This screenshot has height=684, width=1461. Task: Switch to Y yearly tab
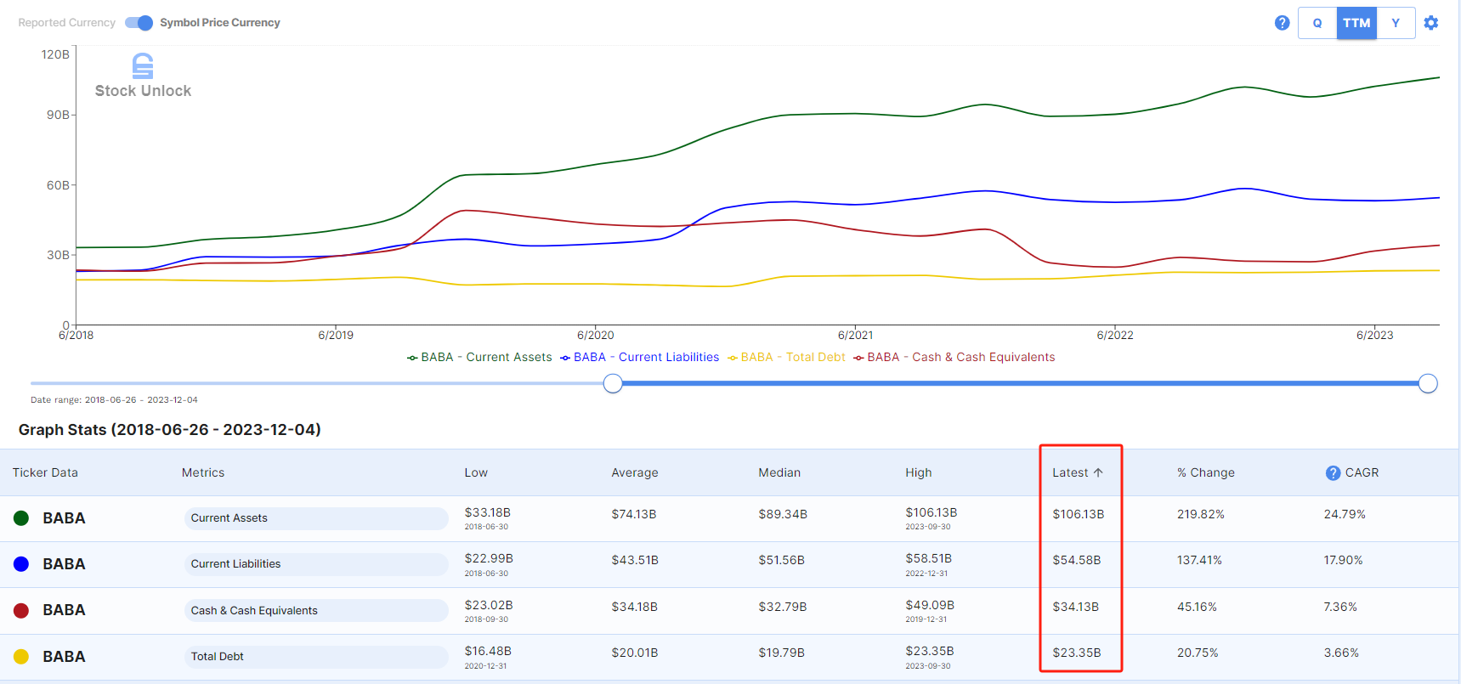coord(1396,23)
